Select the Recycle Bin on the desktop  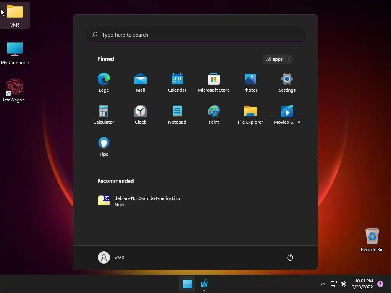pos(372,240)
